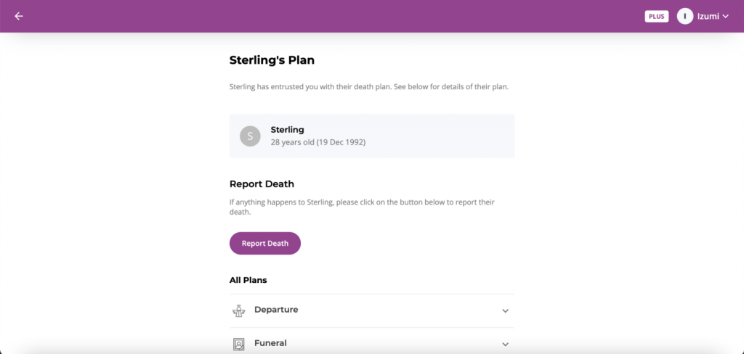Click Sterling's age and birthdate text

pos(318,141)
